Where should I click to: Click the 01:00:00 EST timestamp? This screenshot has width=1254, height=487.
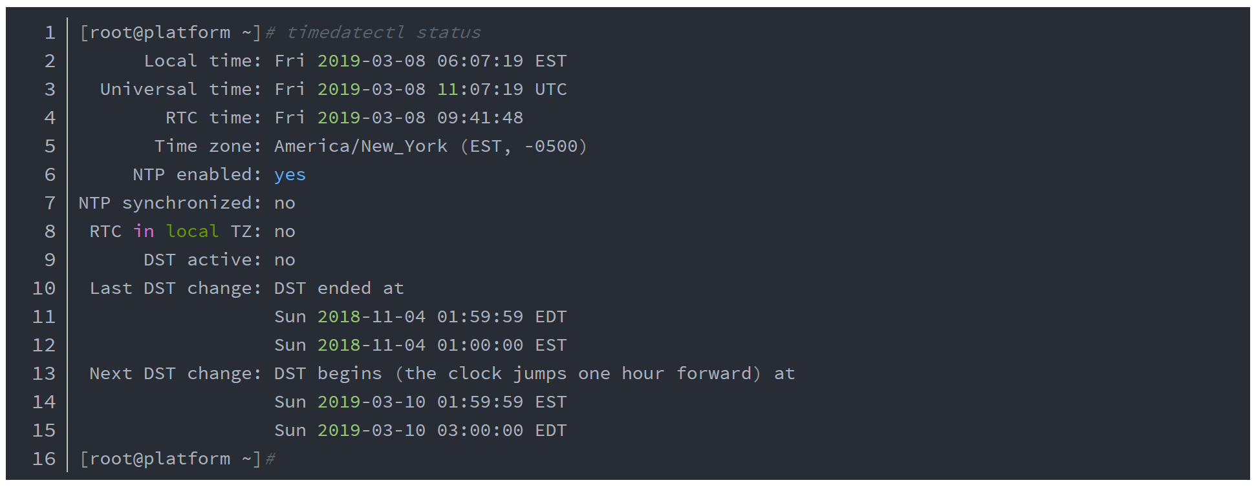(x=501, y=345)
